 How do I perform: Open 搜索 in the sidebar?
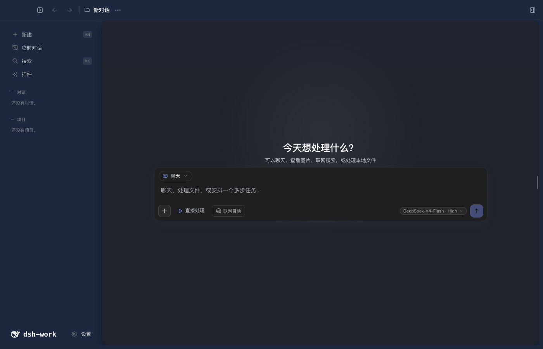[52, 61]
